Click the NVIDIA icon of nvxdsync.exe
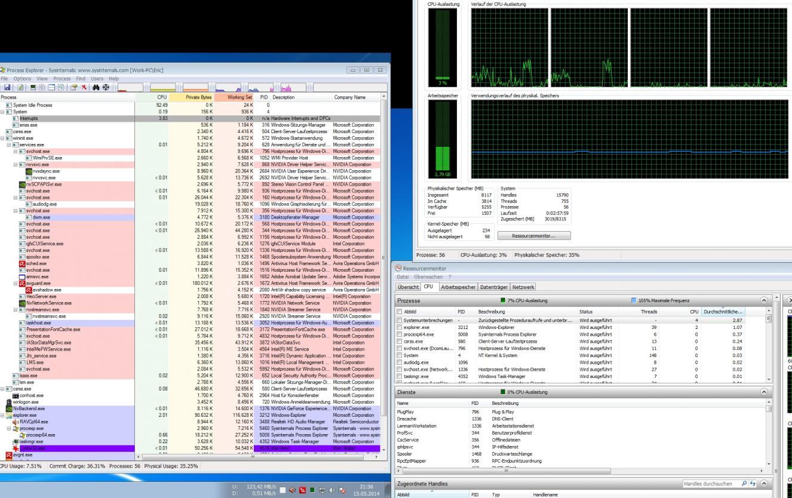Viewport: 792px width, 498px height. [x=29, y=171]
